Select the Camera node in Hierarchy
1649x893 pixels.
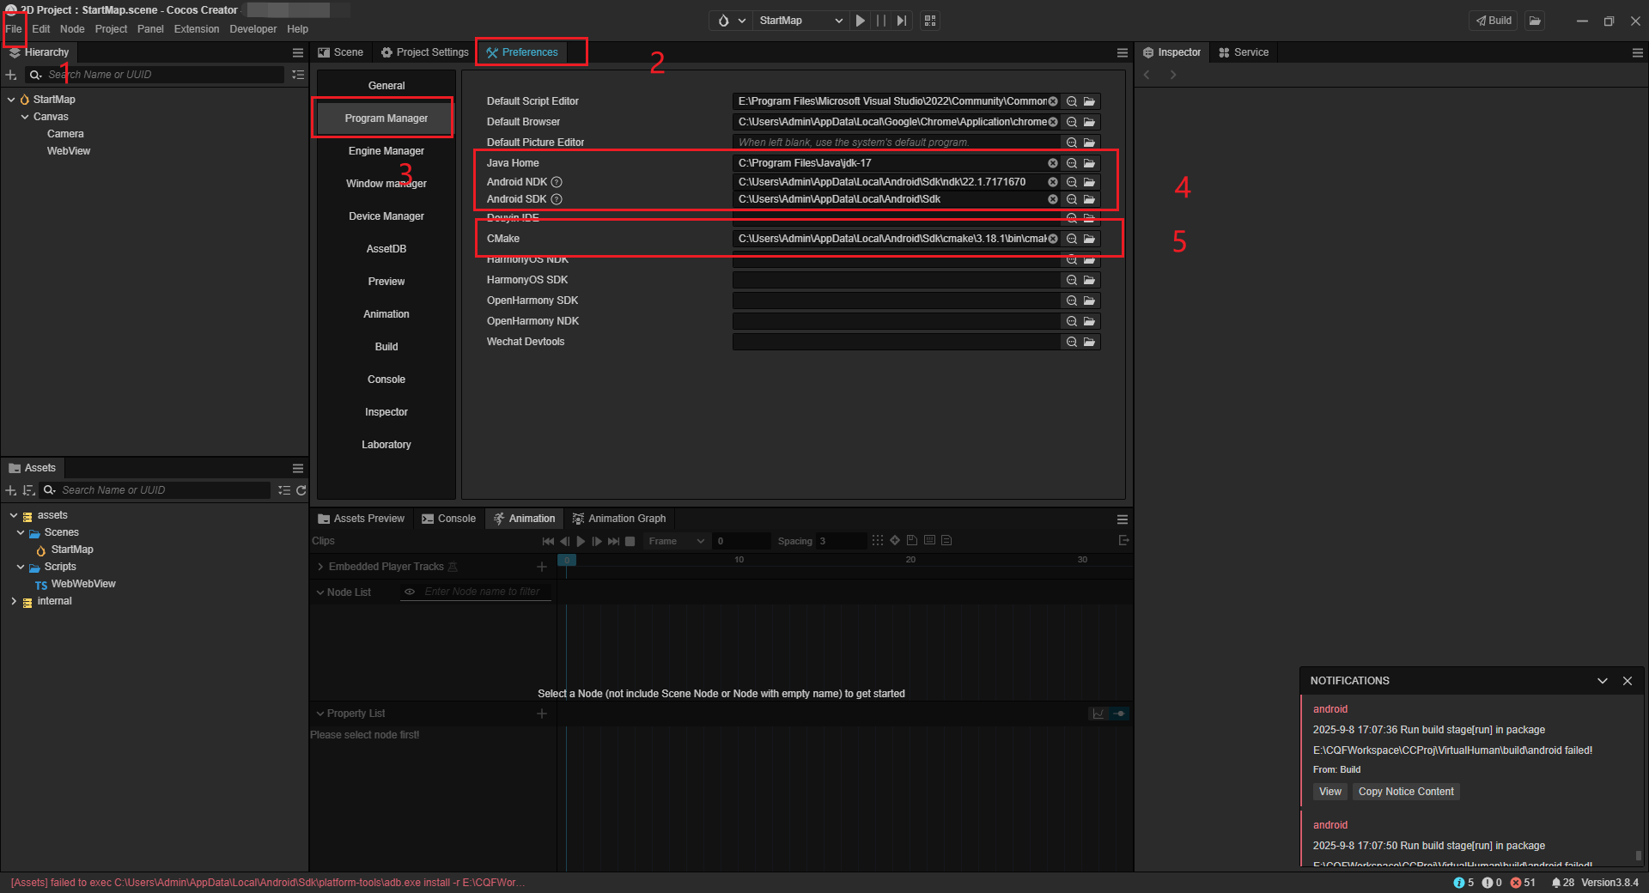[65, 134]
